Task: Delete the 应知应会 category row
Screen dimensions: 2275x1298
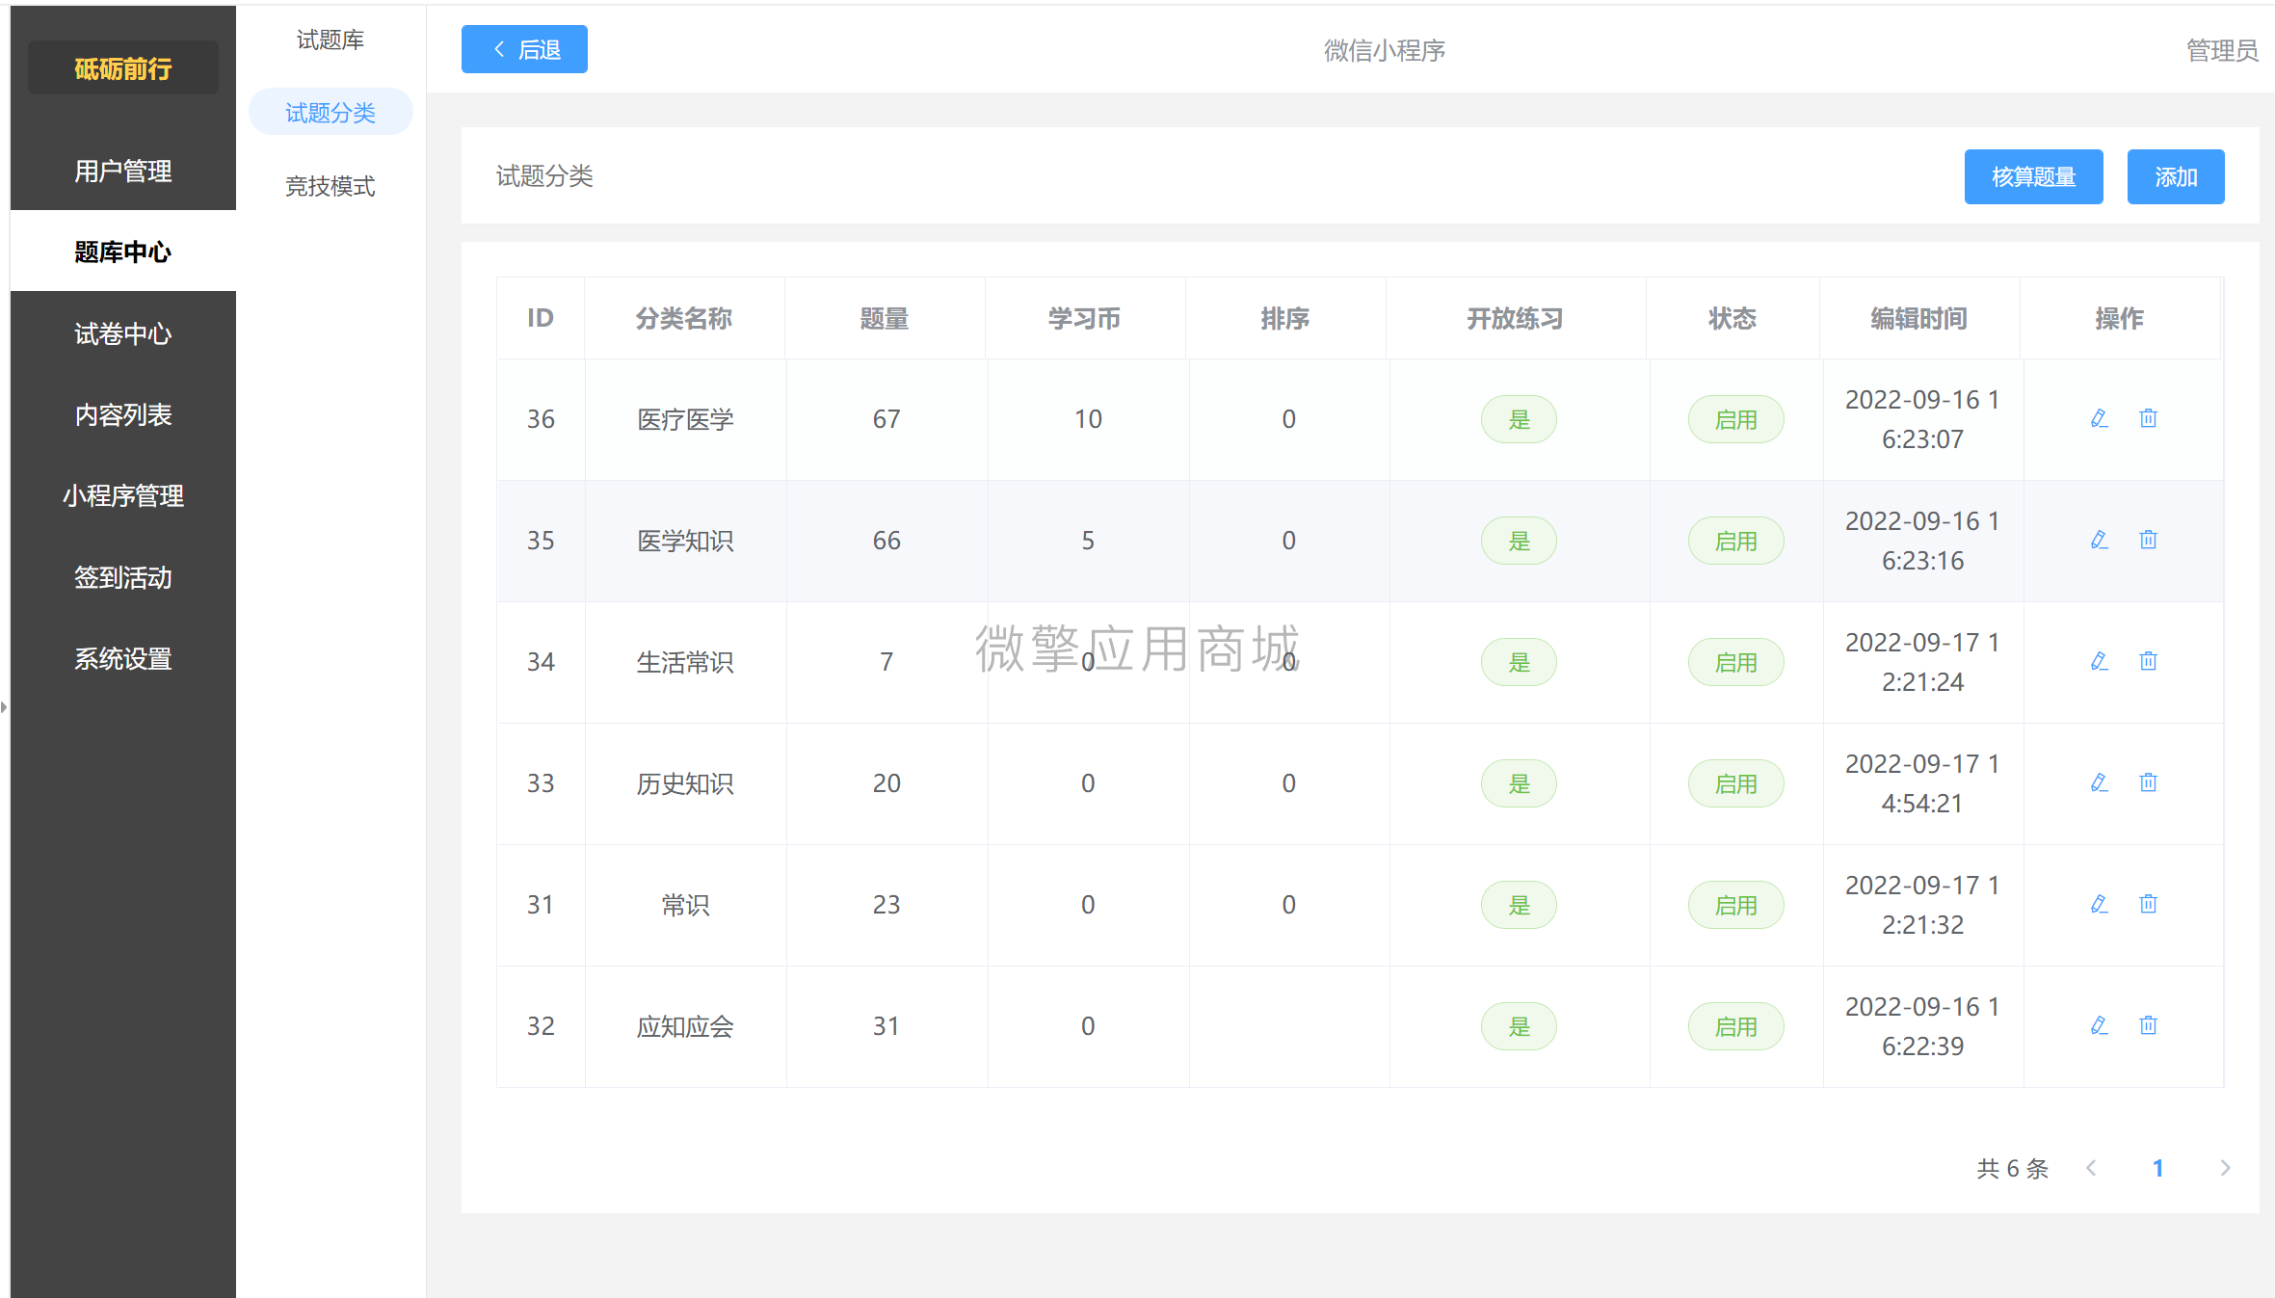Action: tap(2148, 1025)
